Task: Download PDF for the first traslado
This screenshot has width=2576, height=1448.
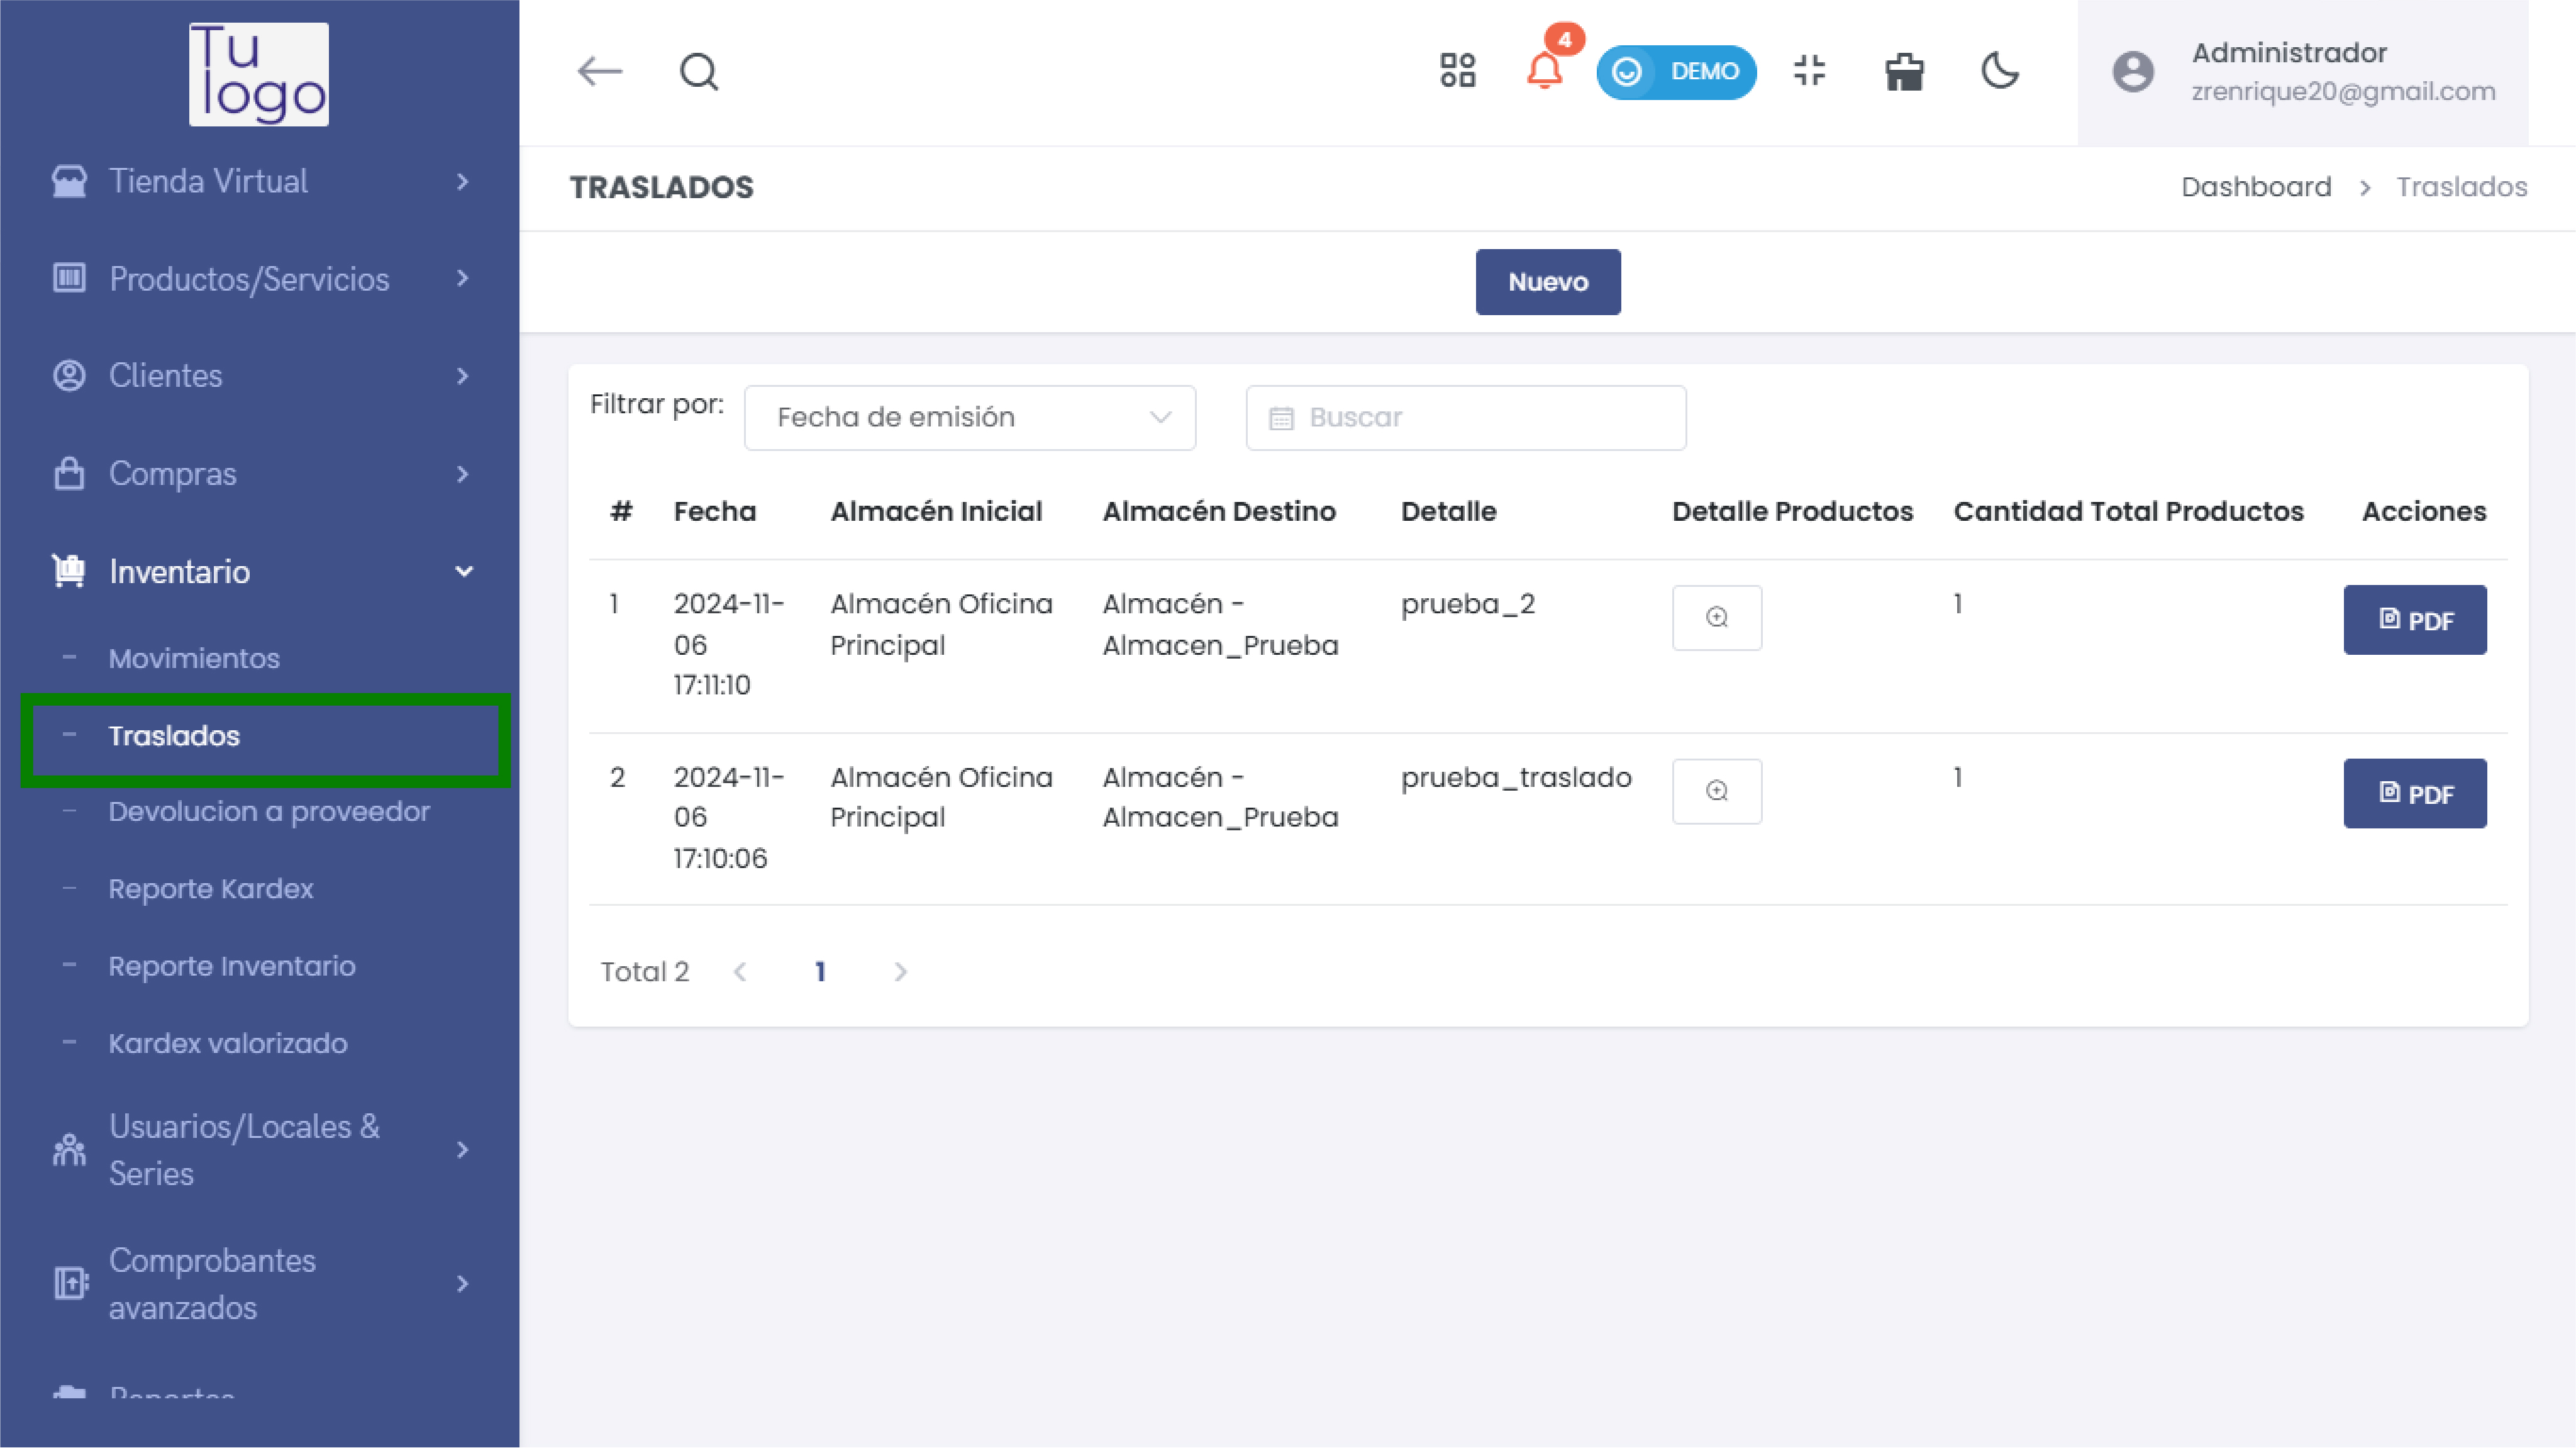Action: point(2414,620)
